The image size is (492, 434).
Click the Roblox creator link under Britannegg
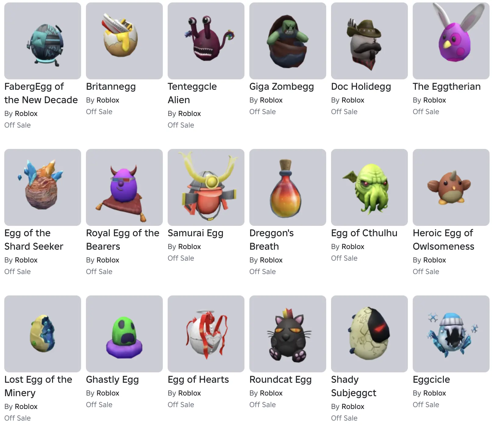pos(108,100)
